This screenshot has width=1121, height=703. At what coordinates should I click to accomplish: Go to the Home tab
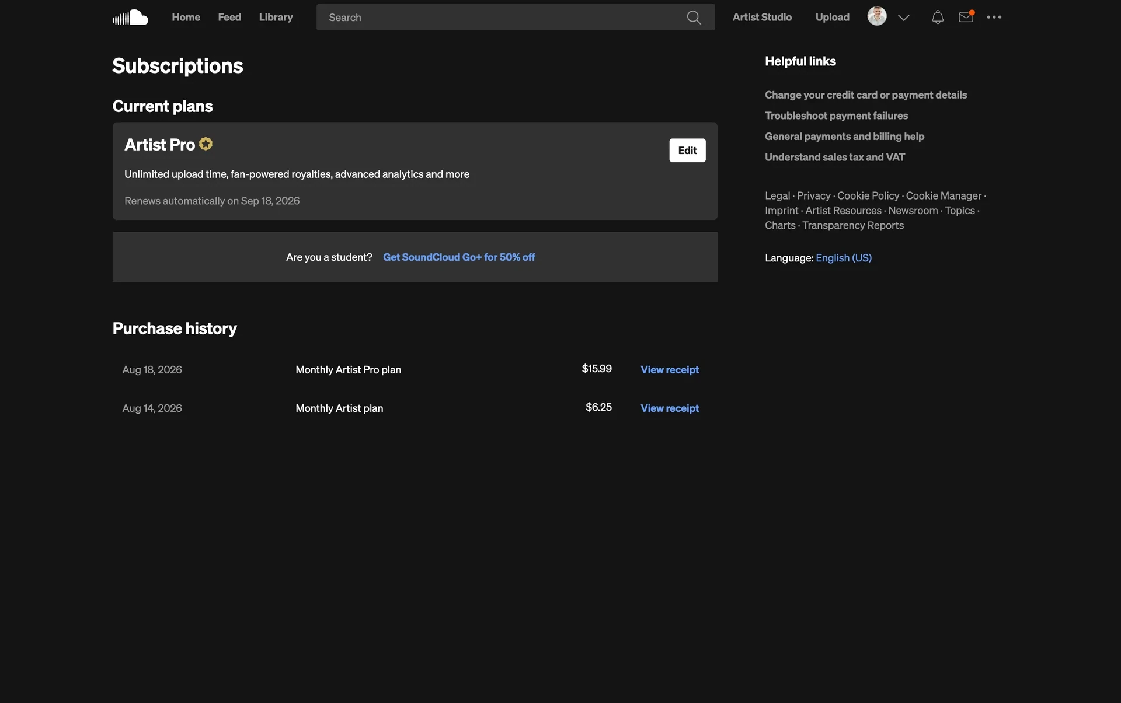[x=186, y=18]
